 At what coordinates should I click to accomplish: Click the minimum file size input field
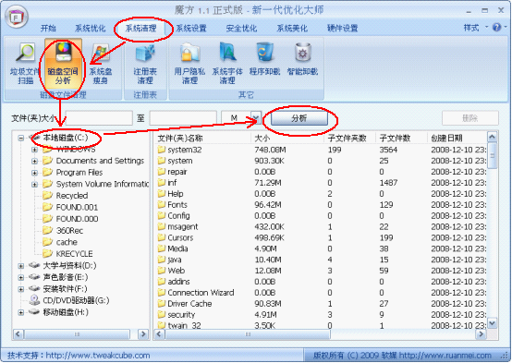(99, 118)
